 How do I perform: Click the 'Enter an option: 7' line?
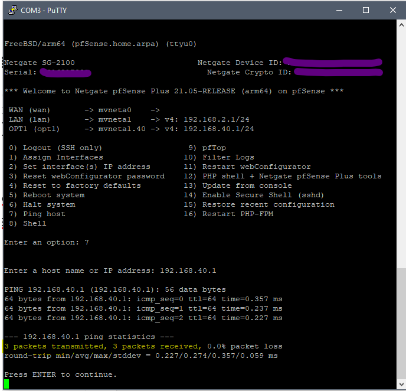pyautogui.click(x=46, y=242)
